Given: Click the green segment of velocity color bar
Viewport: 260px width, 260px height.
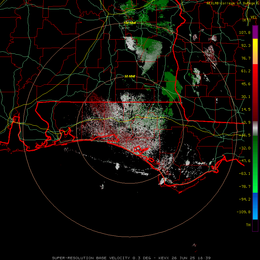Looking at the screenshot, I should tap(255, 164).
